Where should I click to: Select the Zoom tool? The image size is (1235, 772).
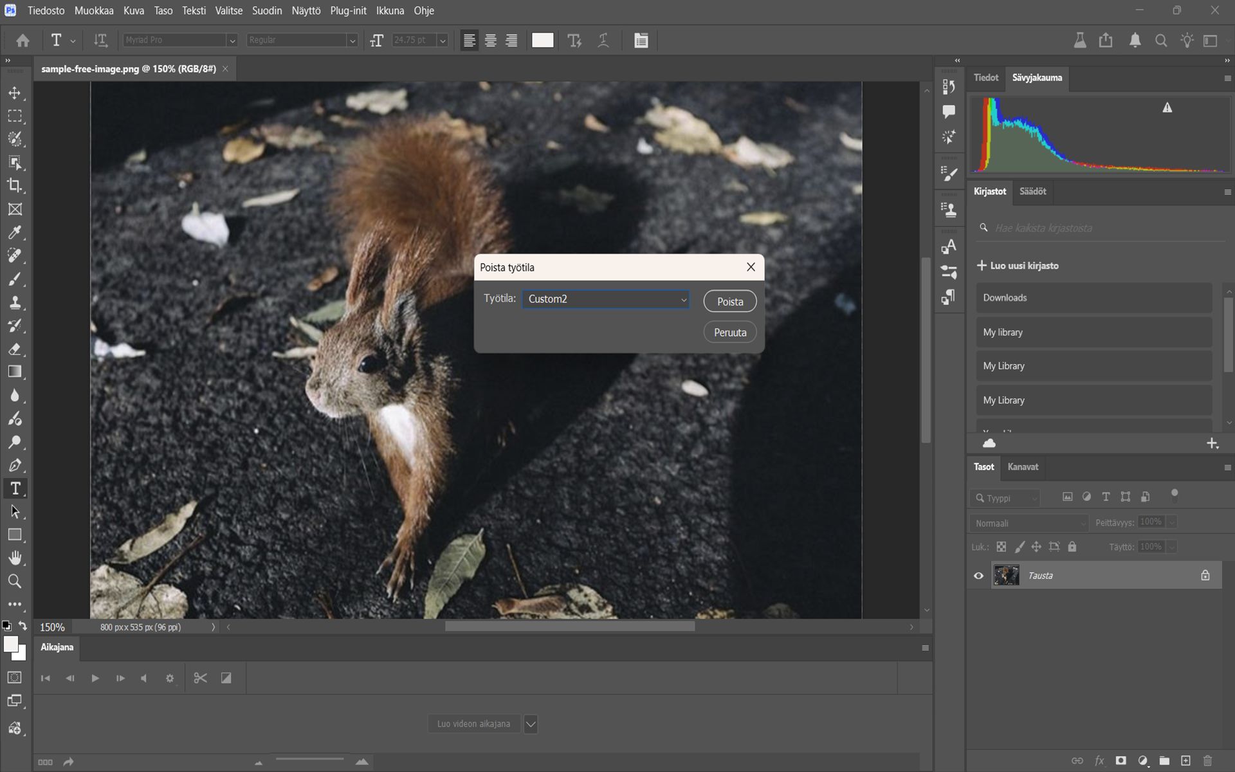(x=15, y=582)
